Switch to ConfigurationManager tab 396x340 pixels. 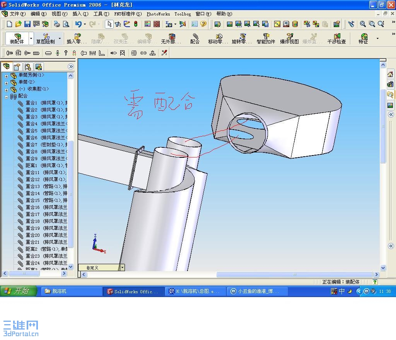27,67
